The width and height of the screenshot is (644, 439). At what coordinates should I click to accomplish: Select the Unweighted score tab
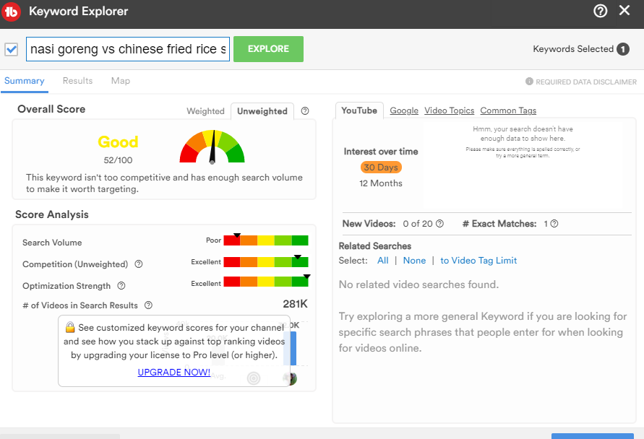[x=262, y=111]
